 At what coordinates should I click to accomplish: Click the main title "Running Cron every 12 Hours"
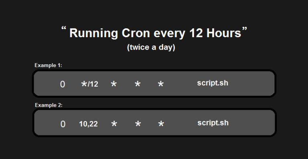click(155, 33)
